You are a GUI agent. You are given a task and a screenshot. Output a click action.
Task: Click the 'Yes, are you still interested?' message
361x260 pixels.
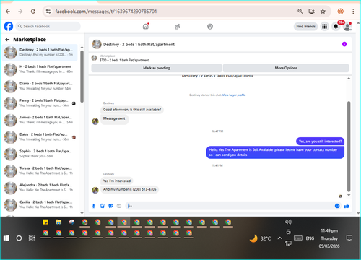(x=320, y=142)
